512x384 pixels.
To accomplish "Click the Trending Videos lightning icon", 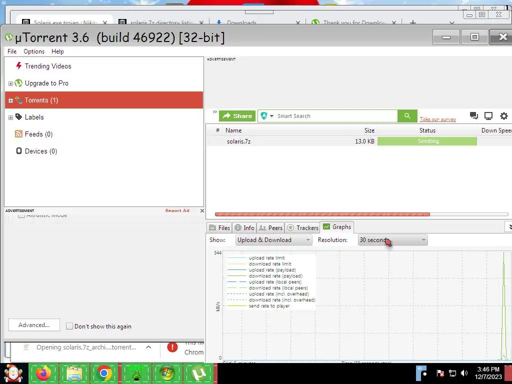I will pyautogui.click(x=18, y=66).
